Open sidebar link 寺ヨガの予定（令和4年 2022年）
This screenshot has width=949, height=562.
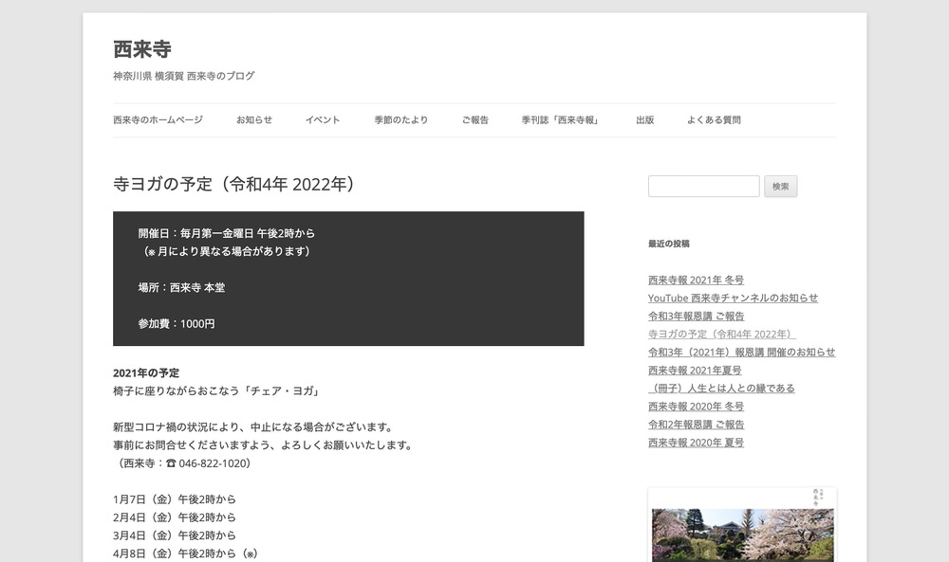721,334
